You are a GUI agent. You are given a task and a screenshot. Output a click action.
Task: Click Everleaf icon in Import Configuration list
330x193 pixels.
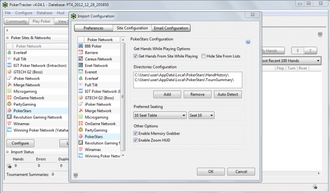click(81, 78)
